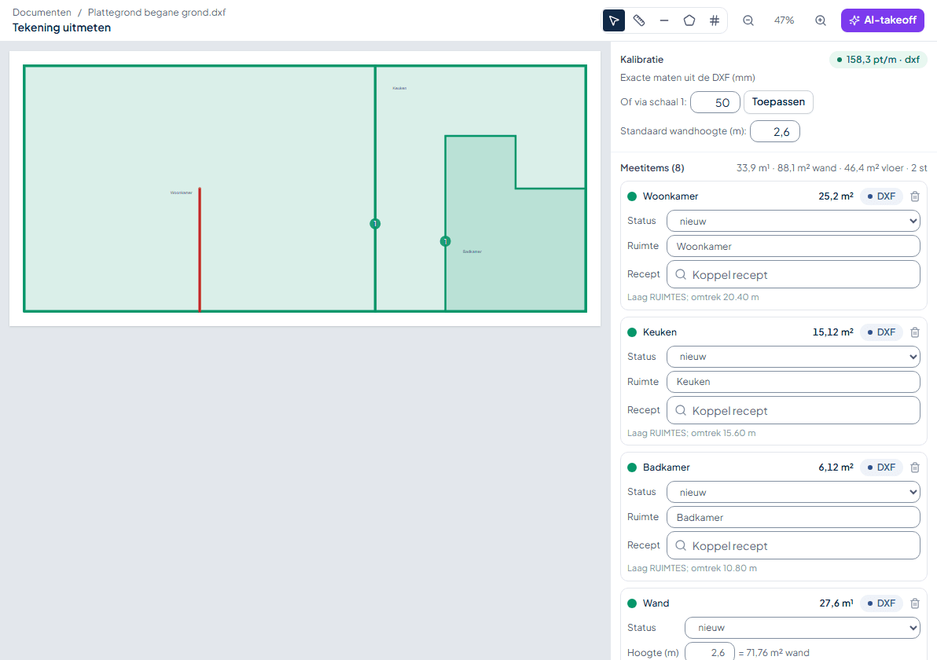Screen dimensions: 937x660
Task: Delete the Keuken measurement item
Action: 915,332
